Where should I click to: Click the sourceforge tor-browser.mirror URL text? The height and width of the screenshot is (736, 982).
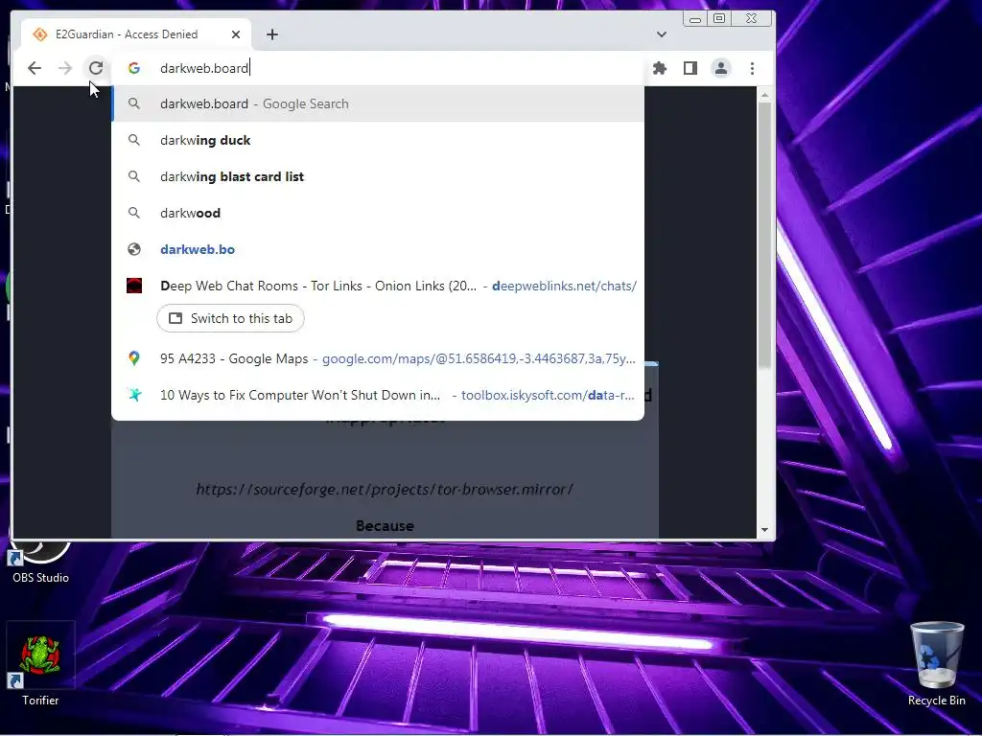pos(385,489)
